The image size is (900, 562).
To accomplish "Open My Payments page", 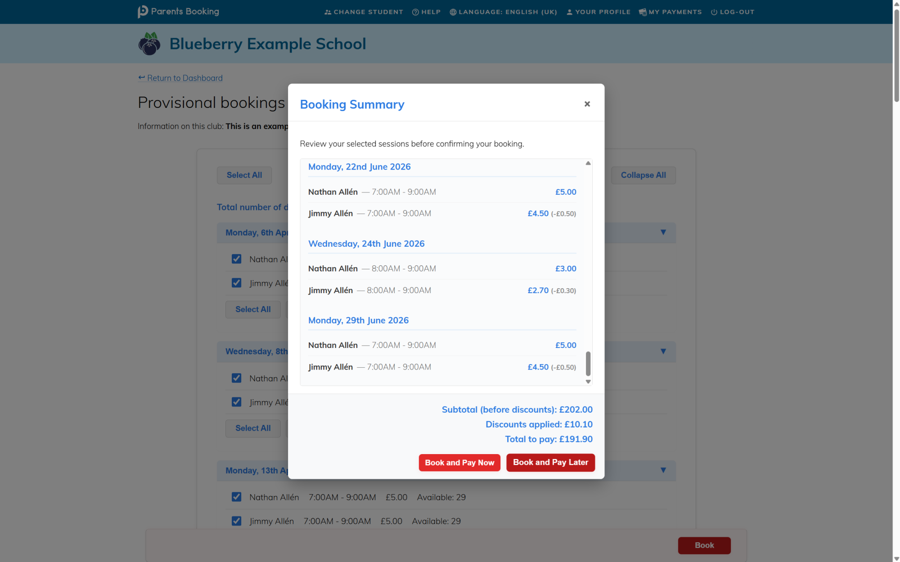I will (670, 12).
